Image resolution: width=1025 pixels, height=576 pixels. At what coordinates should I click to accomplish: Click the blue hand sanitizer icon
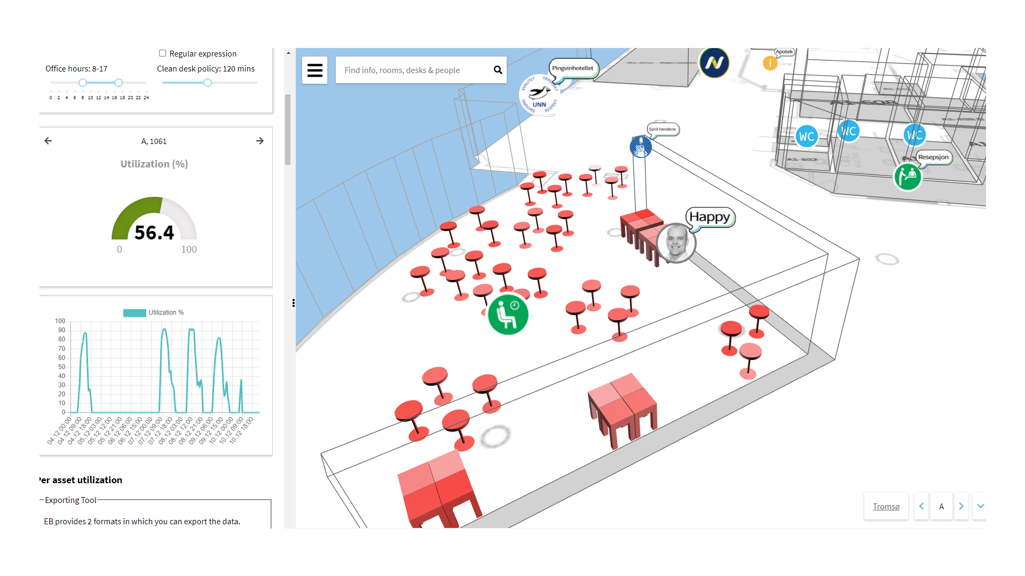640,147
